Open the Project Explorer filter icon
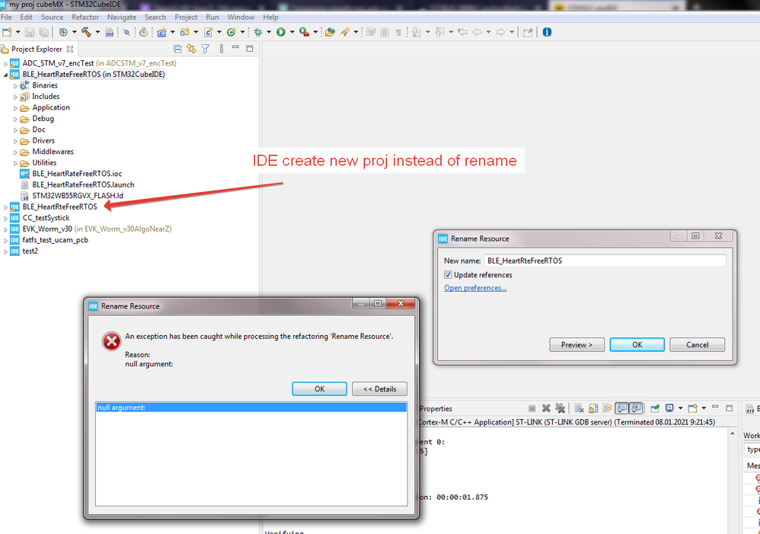This screenshot has width=760, height=534. pos(205,49)
